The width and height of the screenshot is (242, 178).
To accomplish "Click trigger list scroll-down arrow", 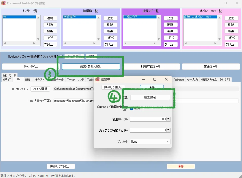I will click(x=38, y=39).
